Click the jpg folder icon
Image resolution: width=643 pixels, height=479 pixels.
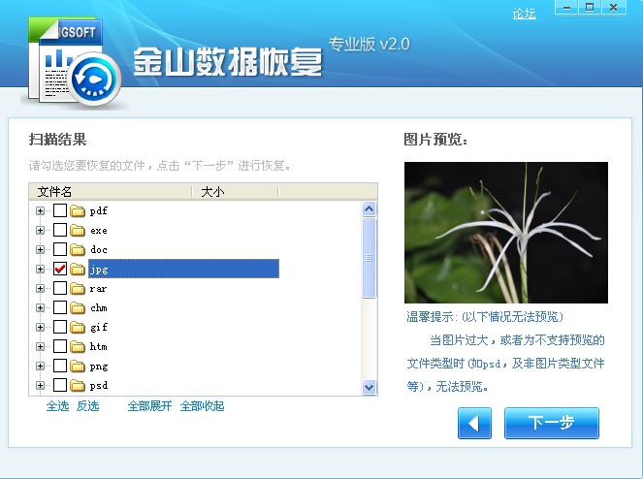tap(77, 270)
